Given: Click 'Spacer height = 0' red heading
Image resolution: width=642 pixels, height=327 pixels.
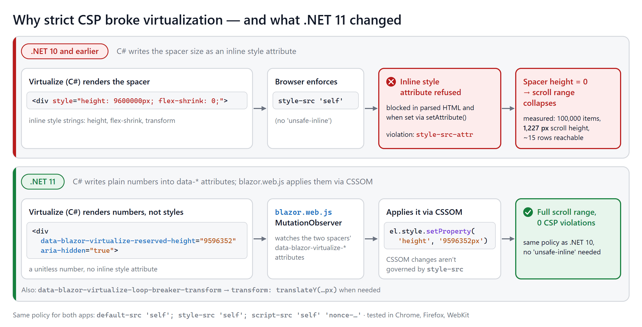Looking at the screenshot, I should click(555, 82).
